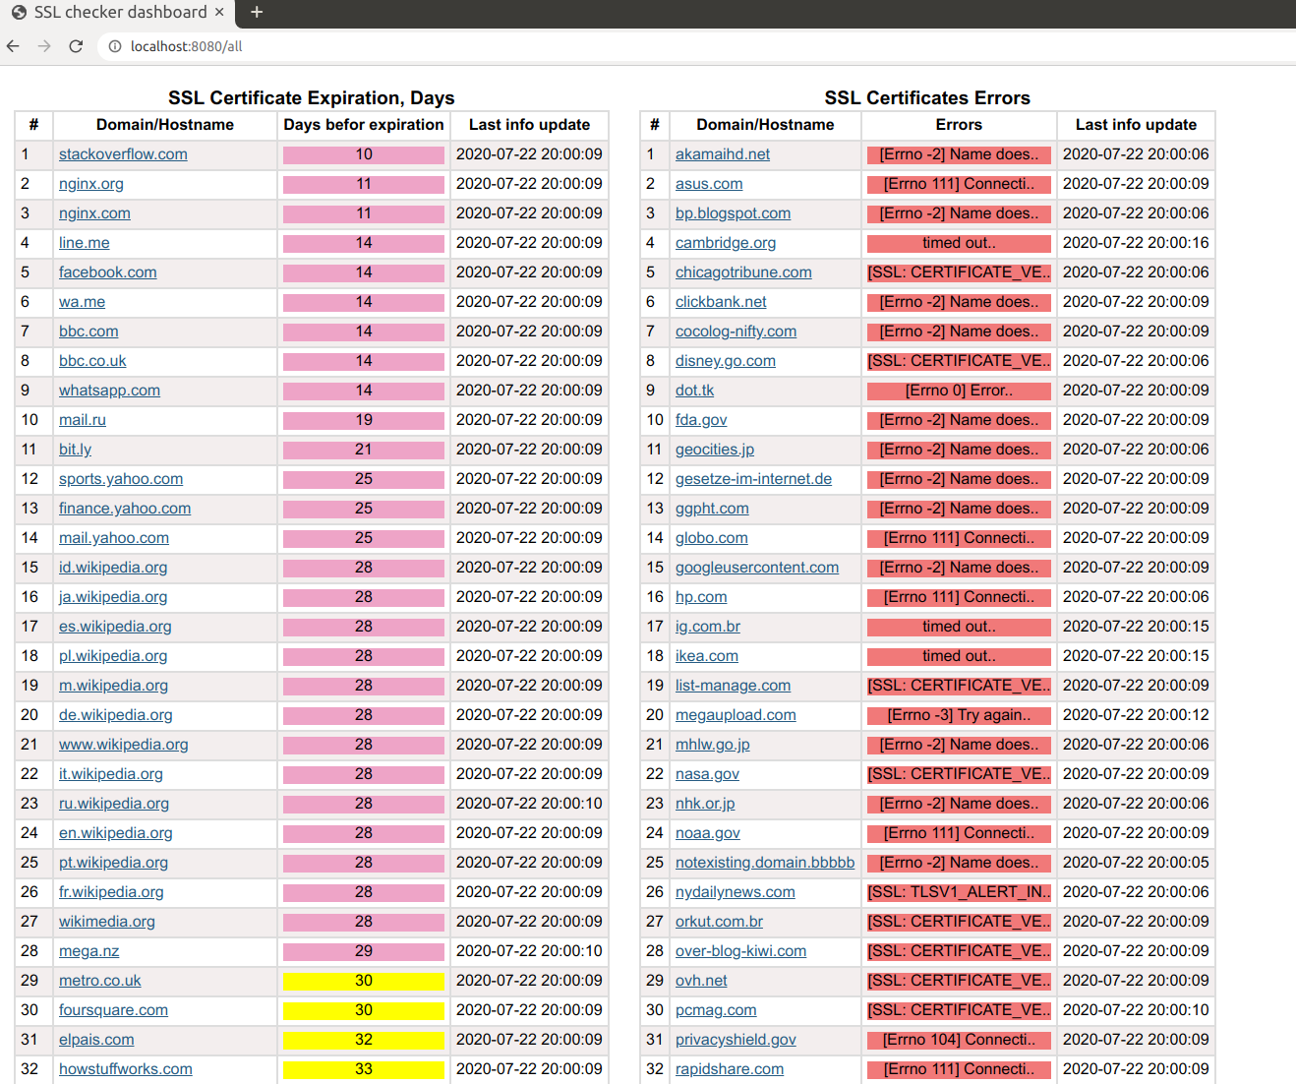Reload the page with the refresh icon
The height and width of the screenshot is (1084, 1296).
pyautogui.click(x=76, y=46)
